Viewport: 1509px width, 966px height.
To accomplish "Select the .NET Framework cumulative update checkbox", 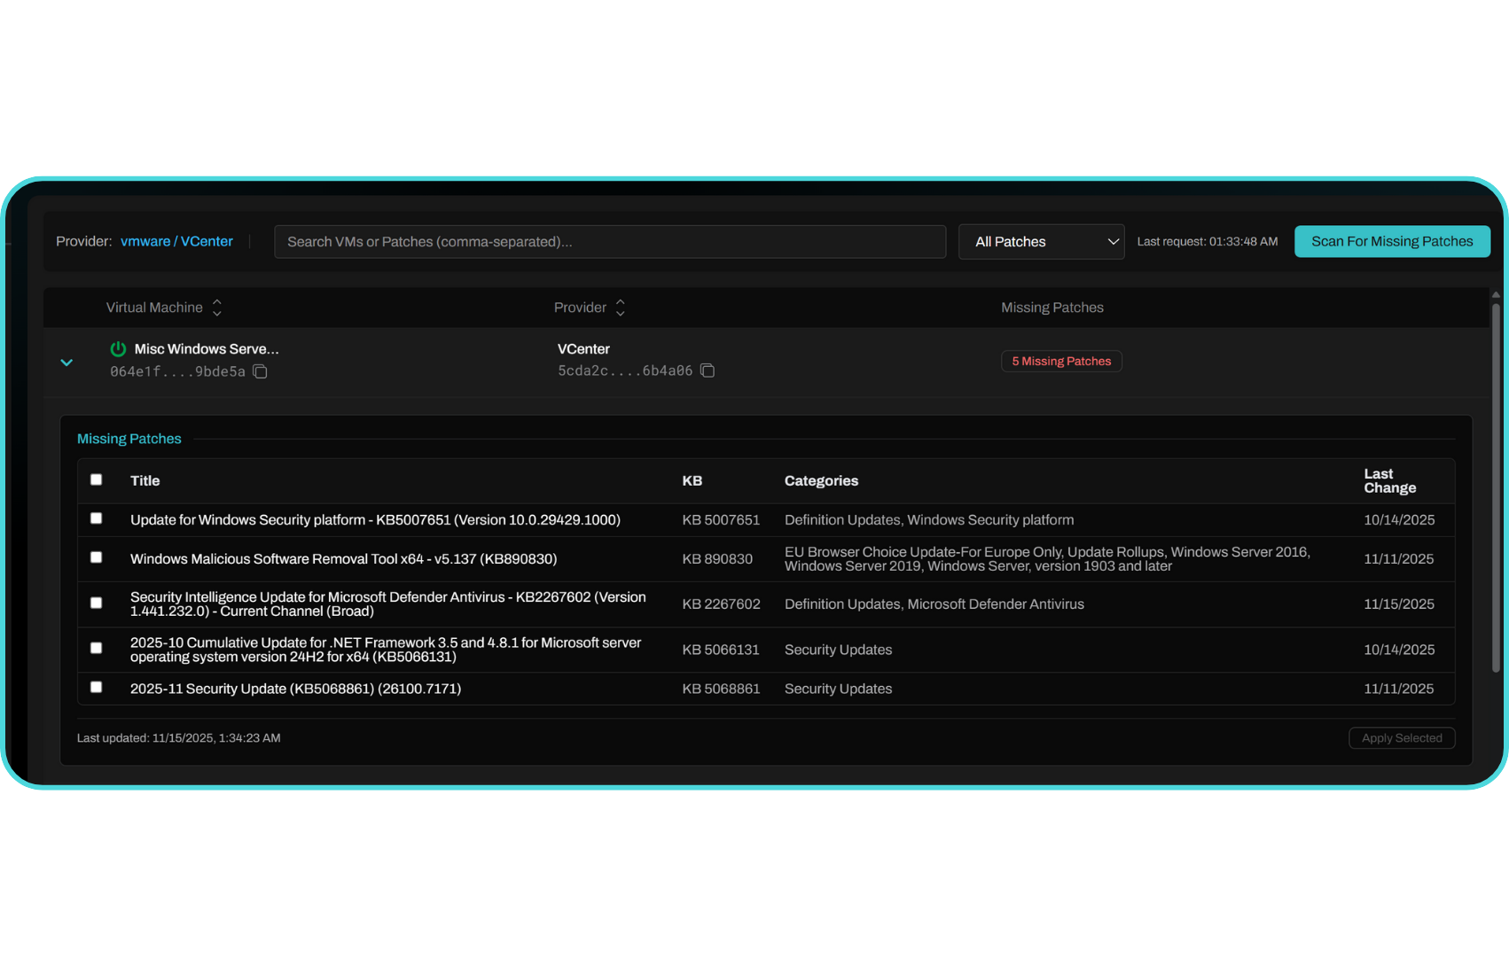I will pos(97,648).
